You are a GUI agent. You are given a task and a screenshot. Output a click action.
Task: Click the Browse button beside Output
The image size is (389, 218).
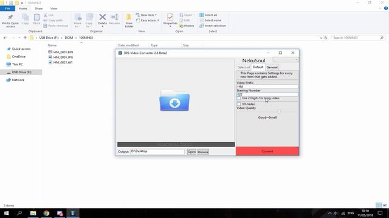coord(203,152)
